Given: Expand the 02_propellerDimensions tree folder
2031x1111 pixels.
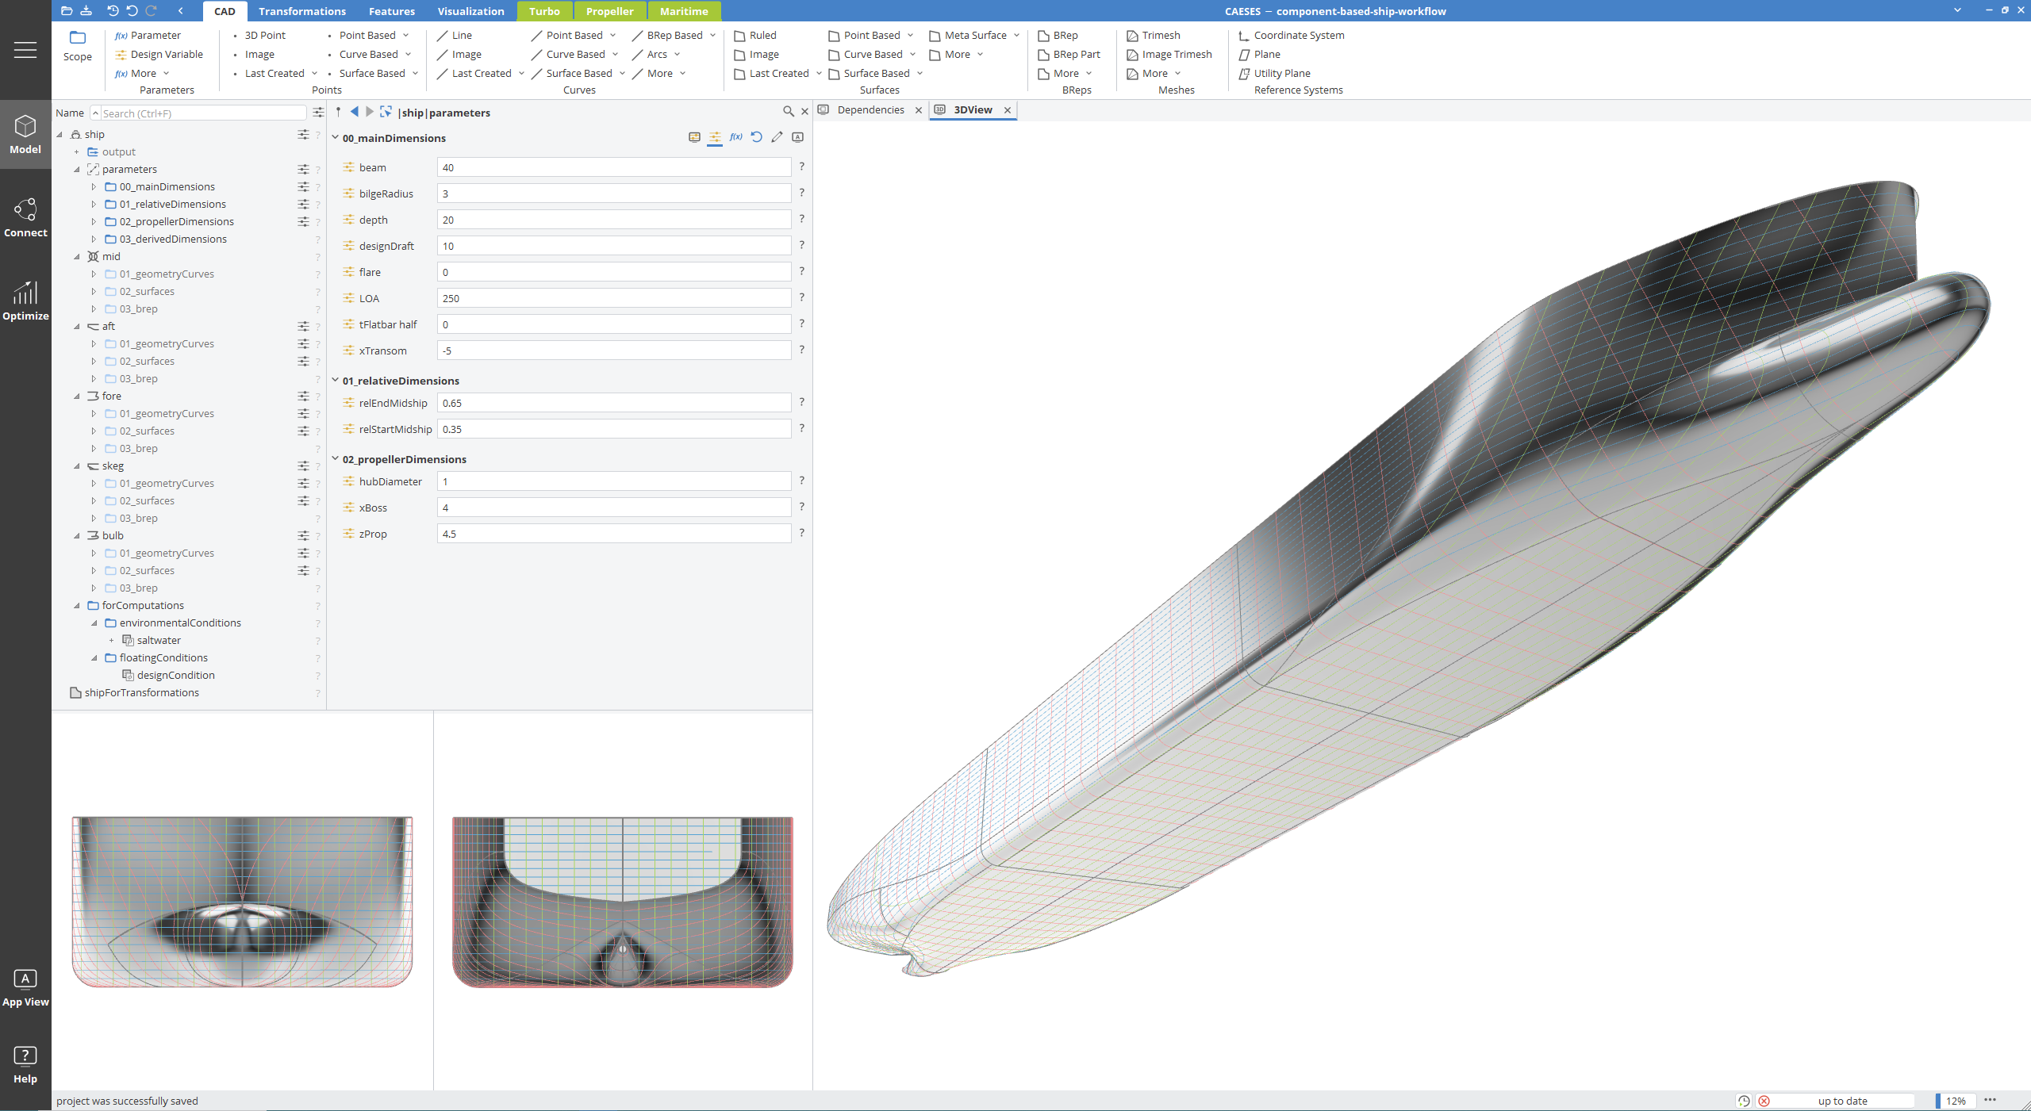Looking at the screenshot, I should point(94,221).
